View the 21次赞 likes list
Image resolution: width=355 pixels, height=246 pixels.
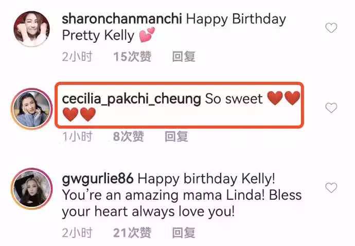[132, 233]
